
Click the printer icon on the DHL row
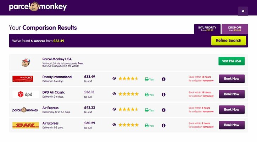tap(147, 126)
